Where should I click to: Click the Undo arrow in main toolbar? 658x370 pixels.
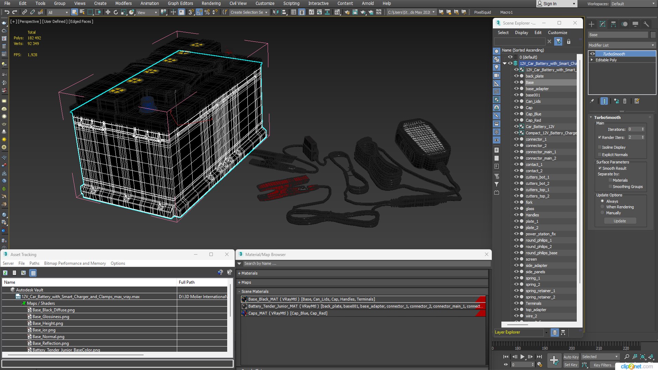(7, 12)
